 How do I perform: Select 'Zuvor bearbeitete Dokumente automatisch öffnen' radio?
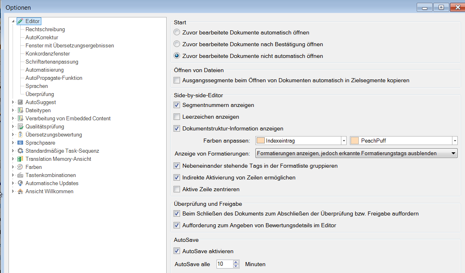point(177,32)
